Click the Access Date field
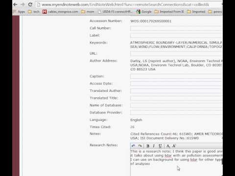Image resolution: width=235 pixels, height=176 pixels. point(176,84)
